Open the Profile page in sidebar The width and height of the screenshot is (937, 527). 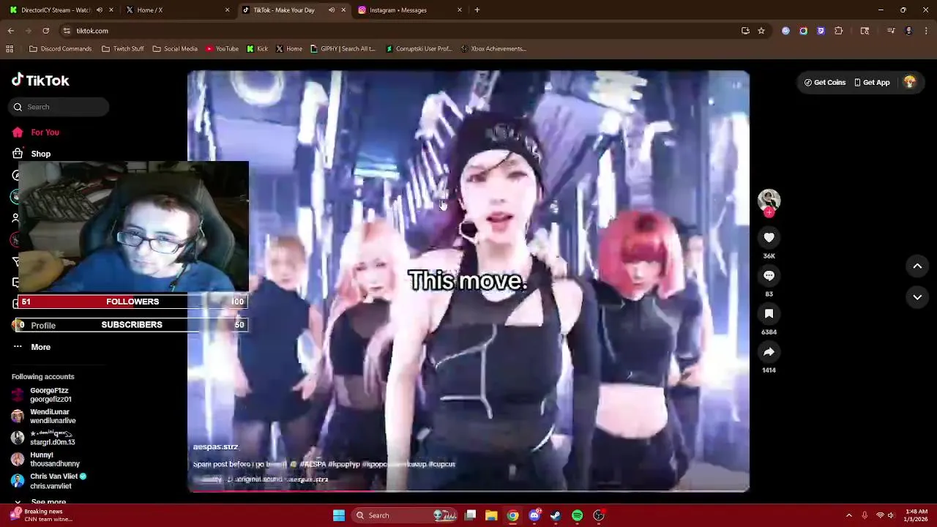[x=43, y=325]
